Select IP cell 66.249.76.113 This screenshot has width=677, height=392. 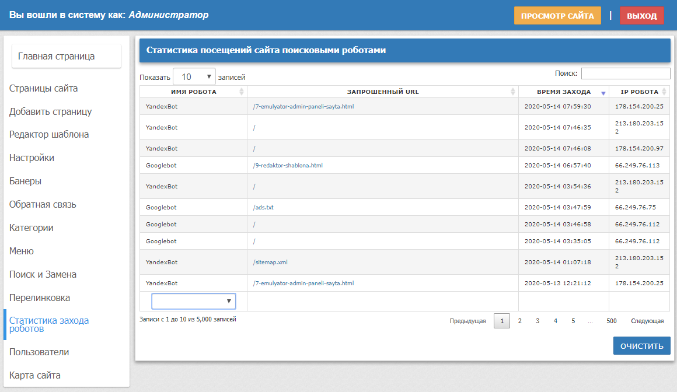pyautogui.click(x=640, y=165)
